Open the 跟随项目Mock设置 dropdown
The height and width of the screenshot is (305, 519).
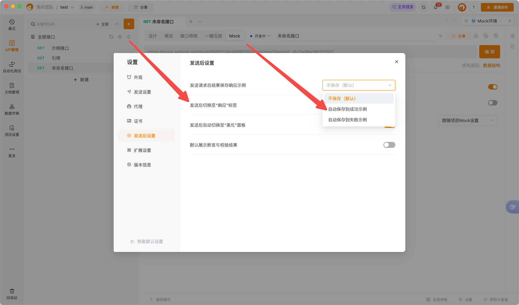coord(468,120)
